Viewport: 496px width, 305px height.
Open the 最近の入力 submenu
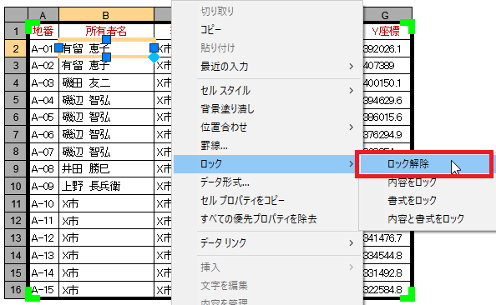267,67
